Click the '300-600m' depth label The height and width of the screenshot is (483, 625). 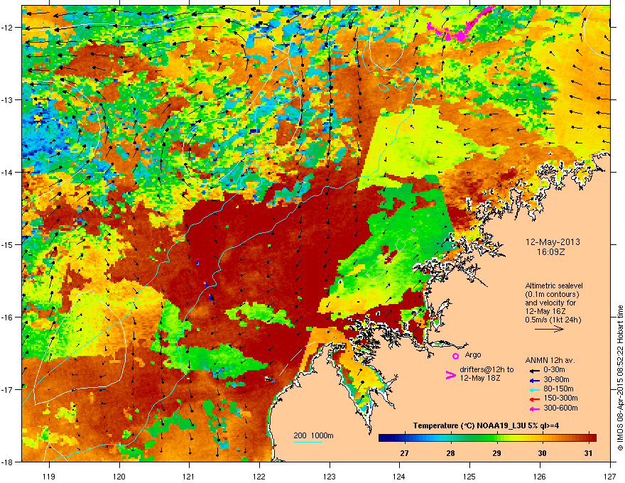(x=560, y=408)
